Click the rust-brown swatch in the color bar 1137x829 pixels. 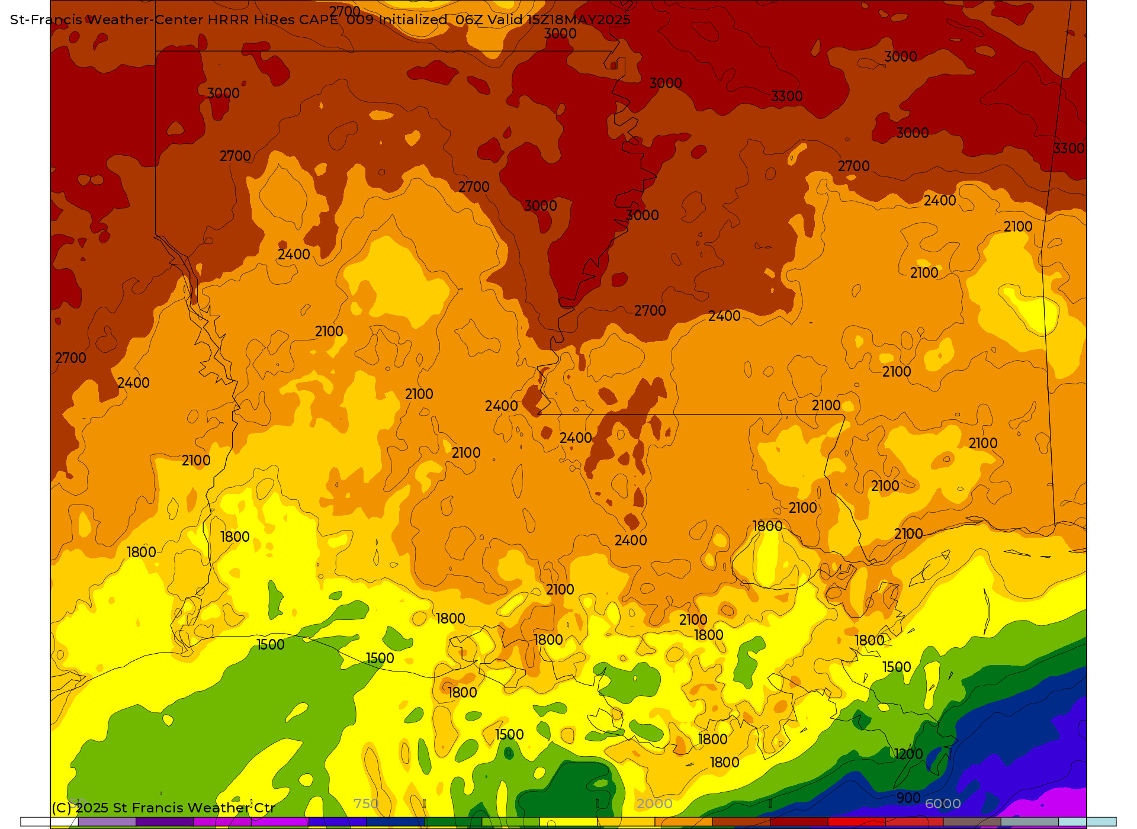(x=741, y=822)
